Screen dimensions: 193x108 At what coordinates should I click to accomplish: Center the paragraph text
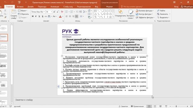coord(70,16)
